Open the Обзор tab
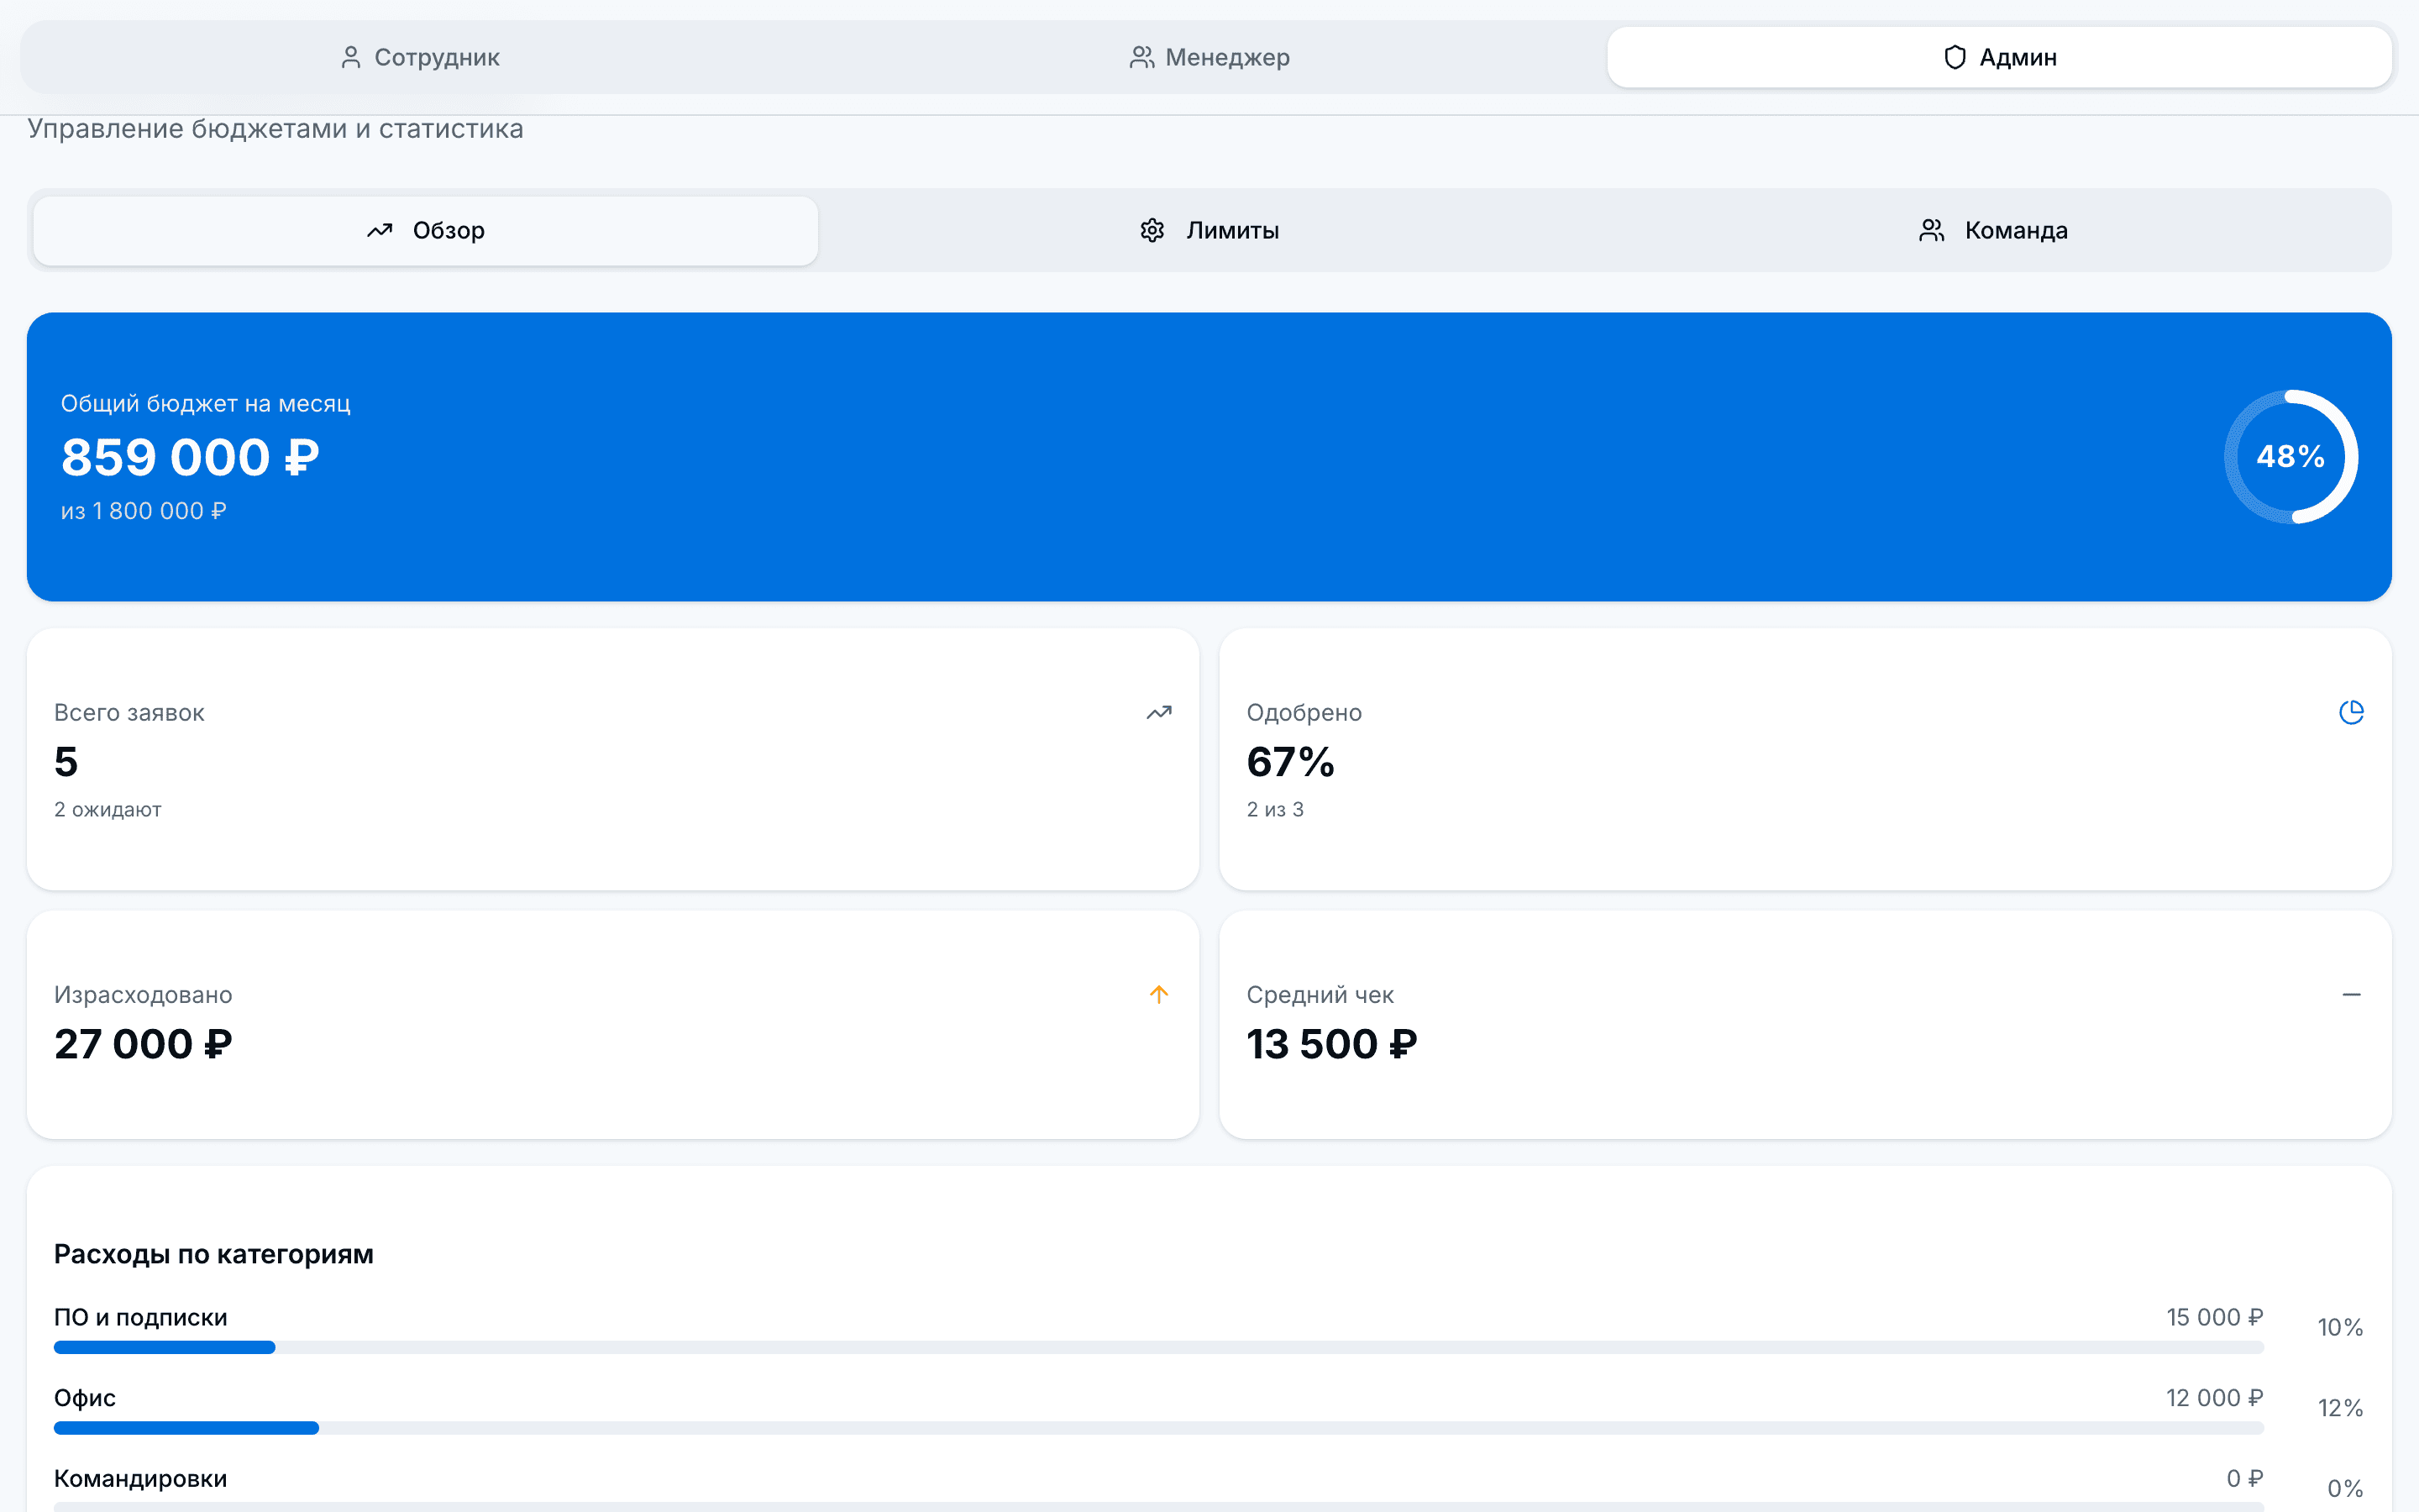The height and width of the screenshot is (1512, 2419). click(x=425, y=230)
